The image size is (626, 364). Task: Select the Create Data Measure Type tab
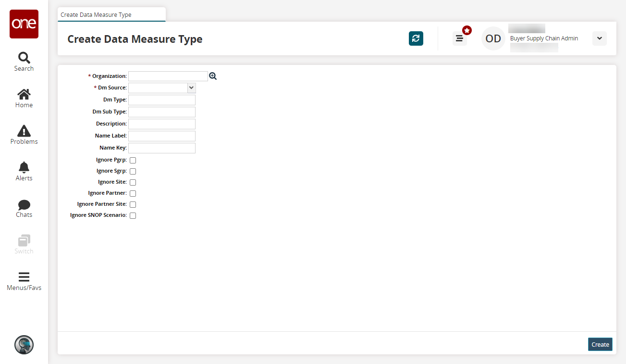click(x=96, y=15)
